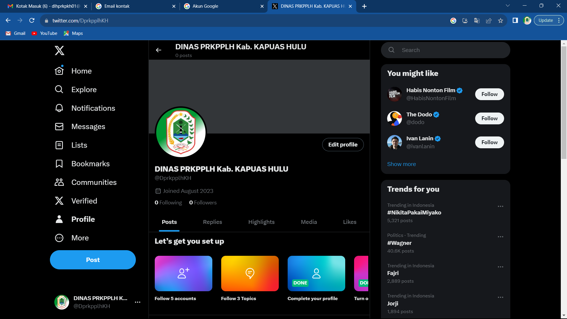Open Notifications in the sidebar
The width and height of the screenshot is (567, 319).
(x=85, y=108)
